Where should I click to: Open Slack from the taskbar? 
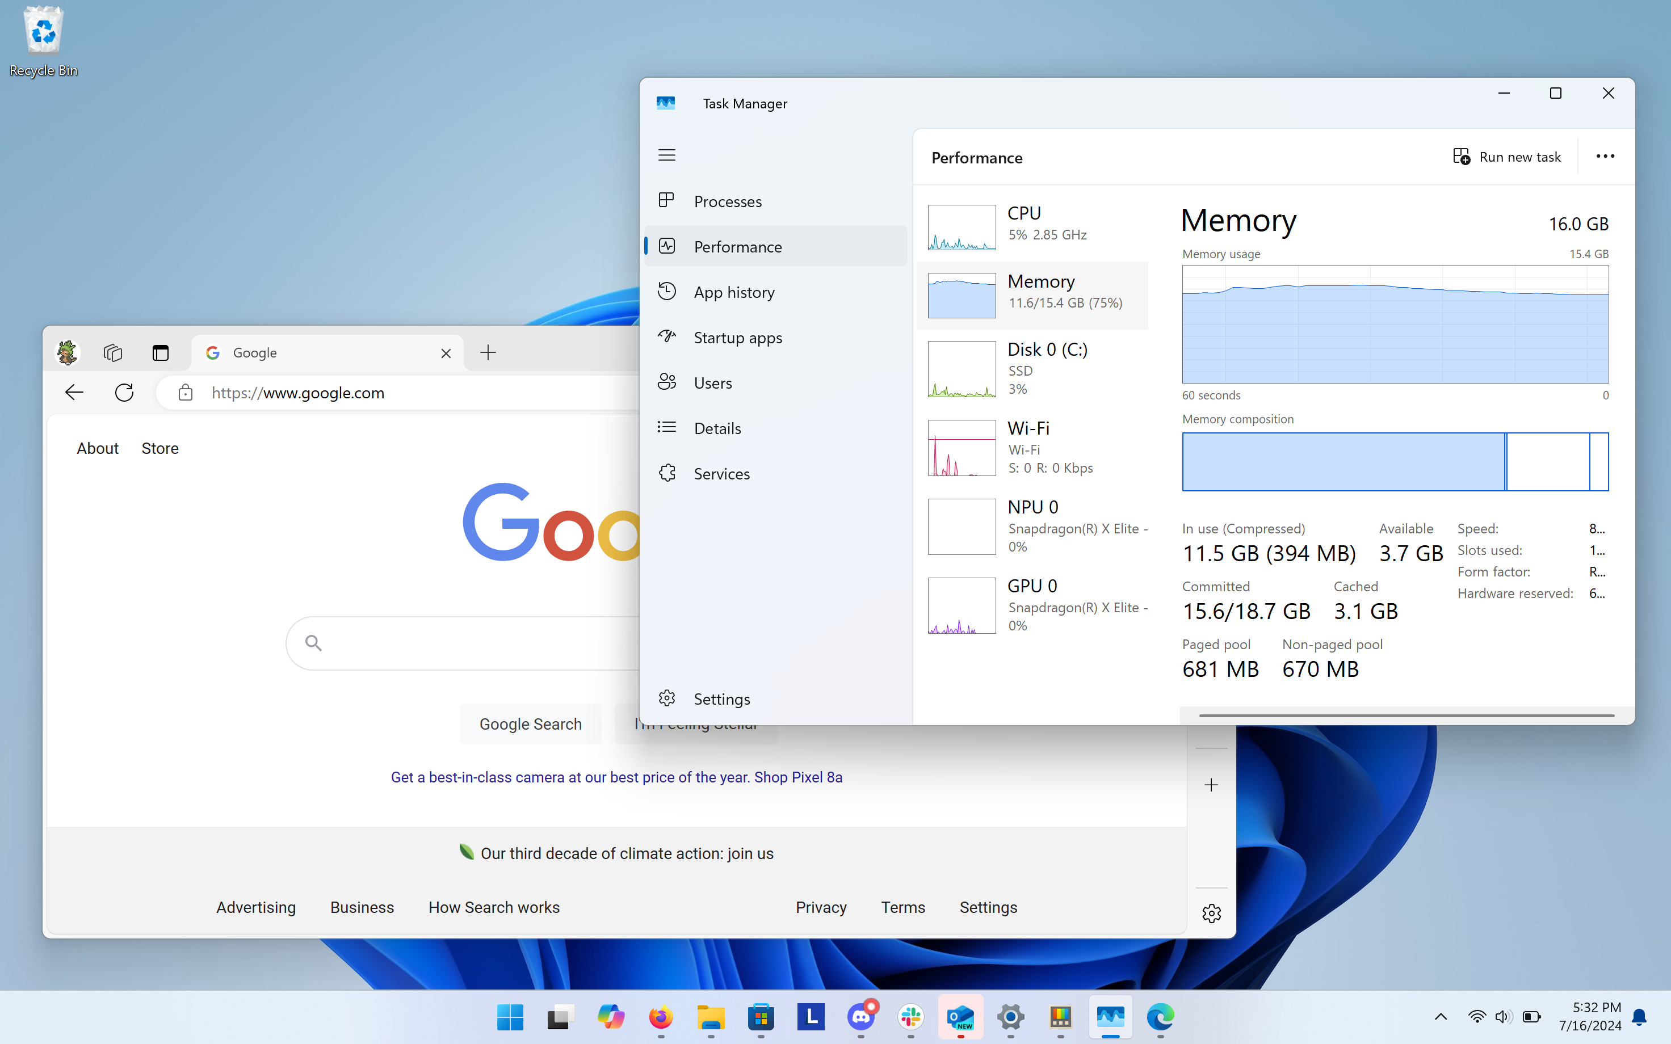click(911, 1016)
